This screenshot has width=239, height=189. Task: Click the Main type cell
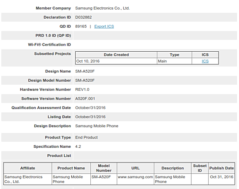(x=174, y=61)
